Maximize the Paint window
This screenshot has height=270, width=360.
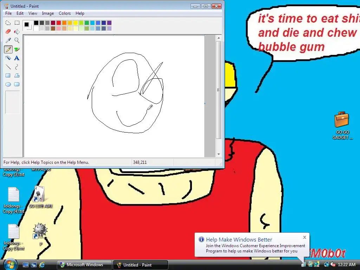(x=206, y=6)
